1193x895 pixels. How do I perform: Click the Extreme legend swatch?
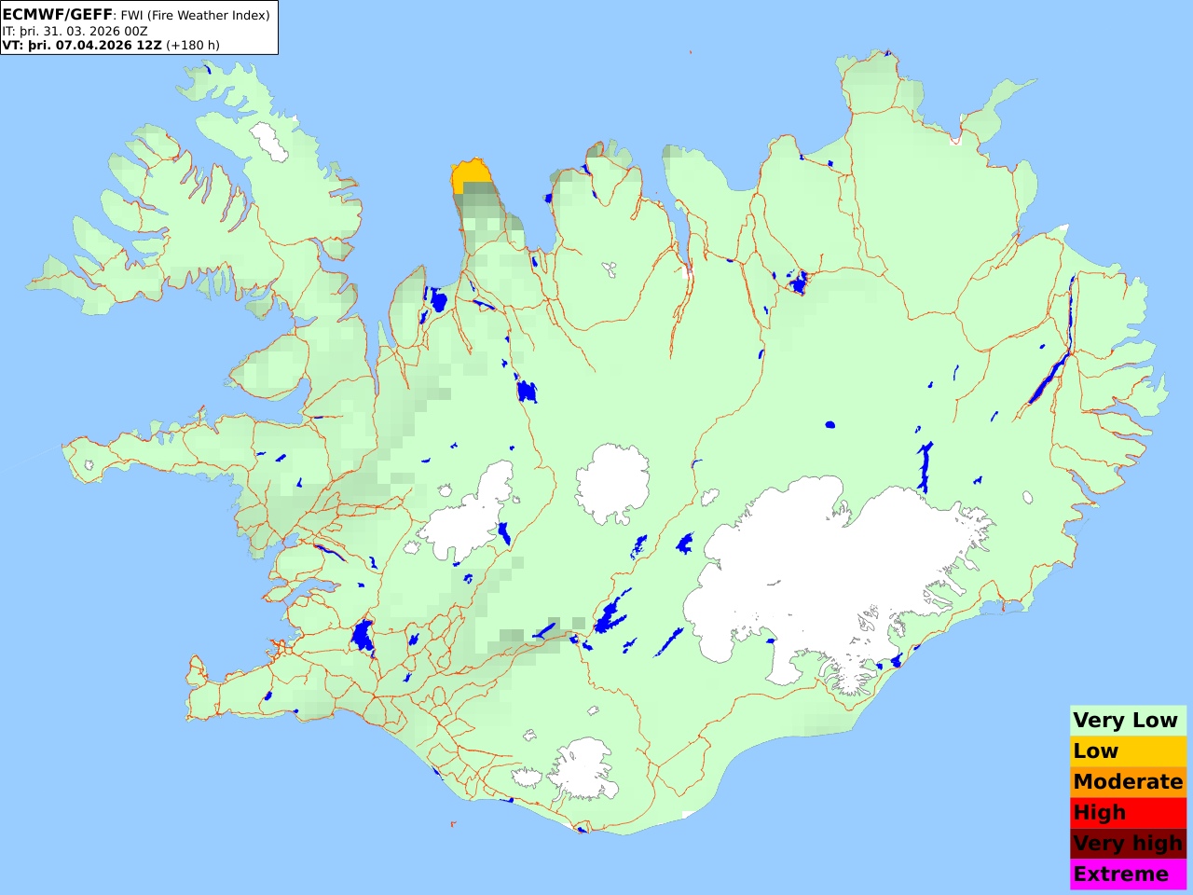(1128, 874)
